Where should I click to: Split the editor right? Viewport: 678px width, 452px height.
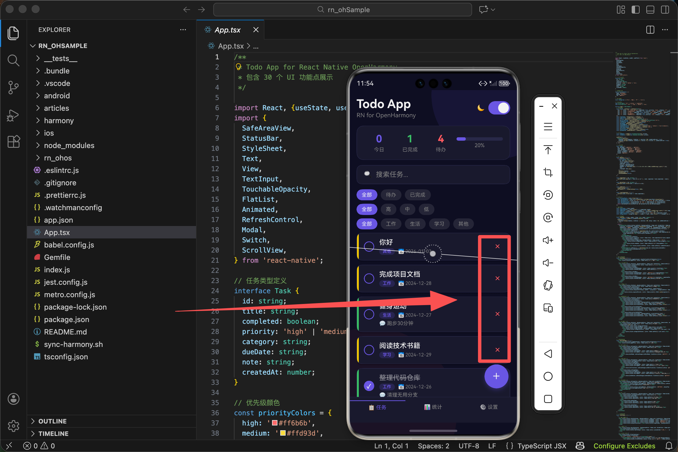[x=650, y=30]
